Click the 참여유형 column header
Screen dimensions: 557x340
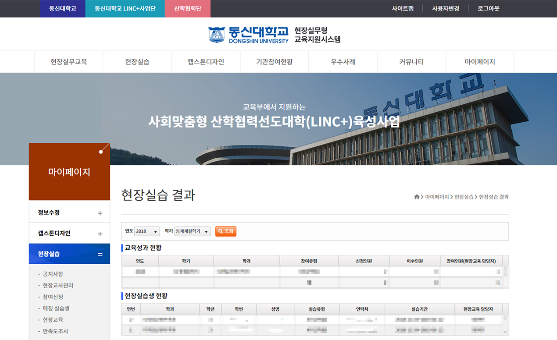(309, 261)
